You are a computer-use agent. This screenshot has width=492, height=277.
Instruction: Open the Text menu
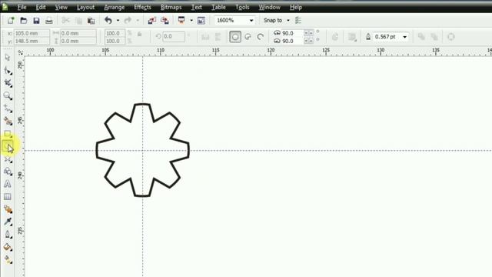(197, 7)
